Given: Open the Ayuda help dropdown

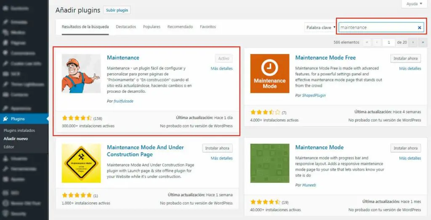Looking at the screenshot, I should (414, 4).
